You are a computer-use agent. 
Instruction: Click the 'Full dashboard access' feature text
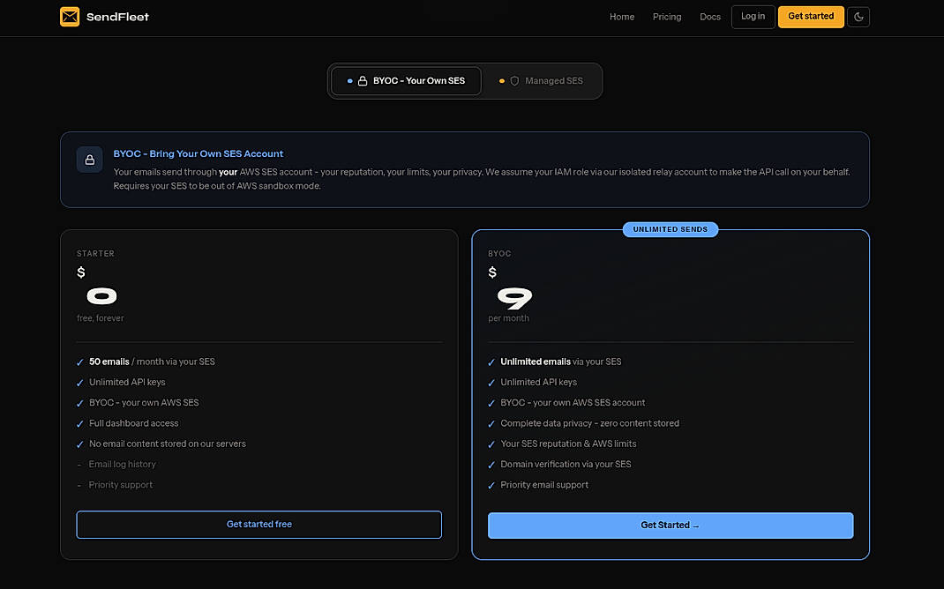click(133, 423)
